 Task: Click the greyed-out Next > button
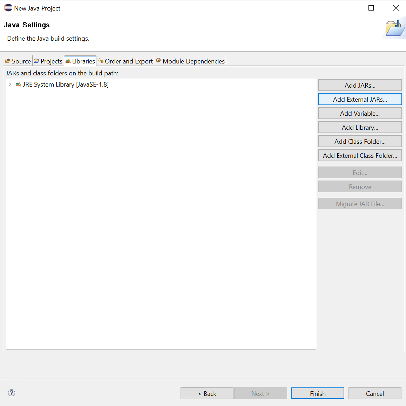tap(260, 393)
